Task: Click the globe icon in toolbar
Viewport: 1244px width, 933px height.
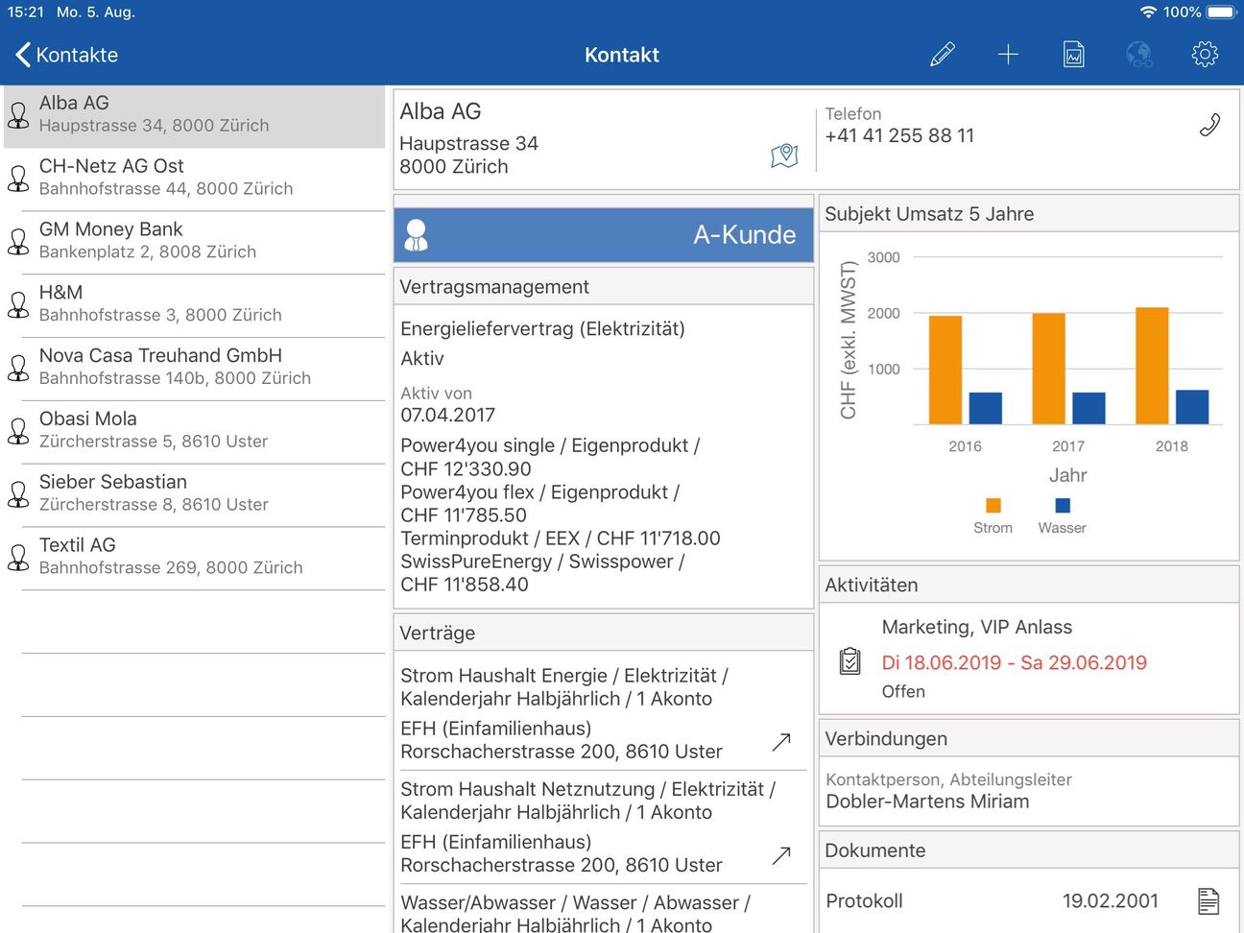Action: (x=1139, y=55)
